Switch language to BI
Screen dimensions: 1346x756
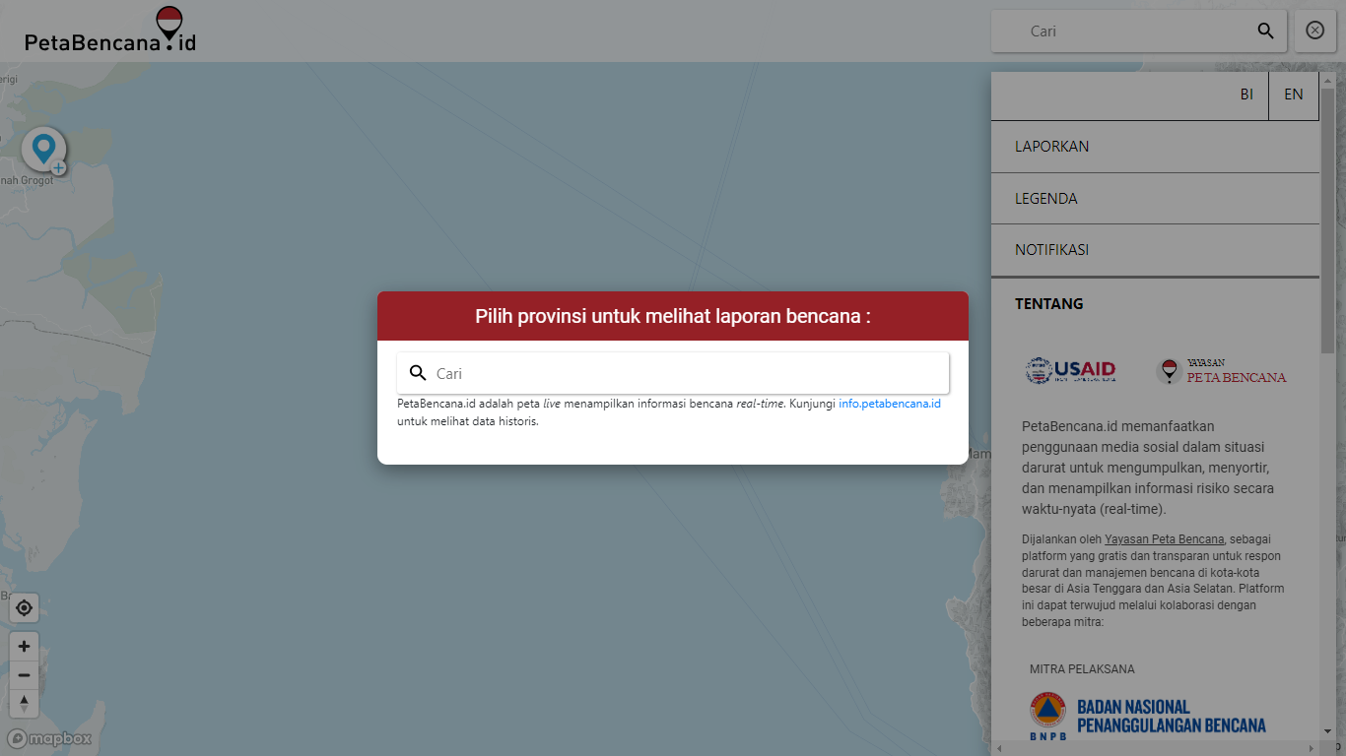tap(1246, 94)
